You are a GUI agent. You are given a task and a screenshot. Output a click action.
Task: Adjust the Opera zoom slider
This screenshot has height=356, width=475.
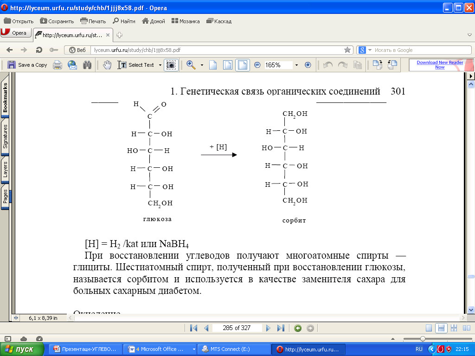point(423,339)
